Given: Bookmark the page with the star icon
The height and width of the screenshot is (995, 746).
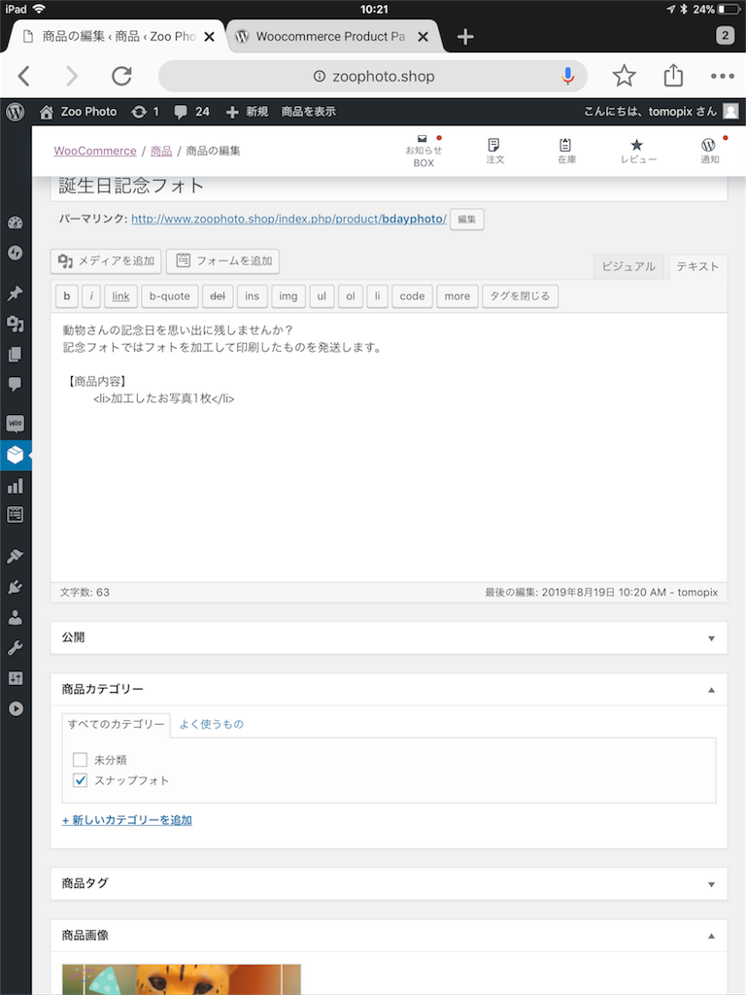Looking at the screenshot, I should [625, 76].
